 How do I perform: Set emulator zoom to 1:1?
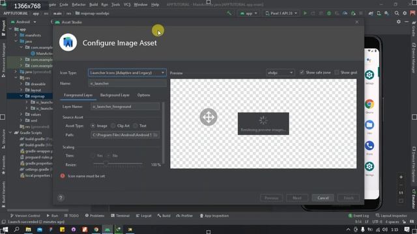pos(401,193)
